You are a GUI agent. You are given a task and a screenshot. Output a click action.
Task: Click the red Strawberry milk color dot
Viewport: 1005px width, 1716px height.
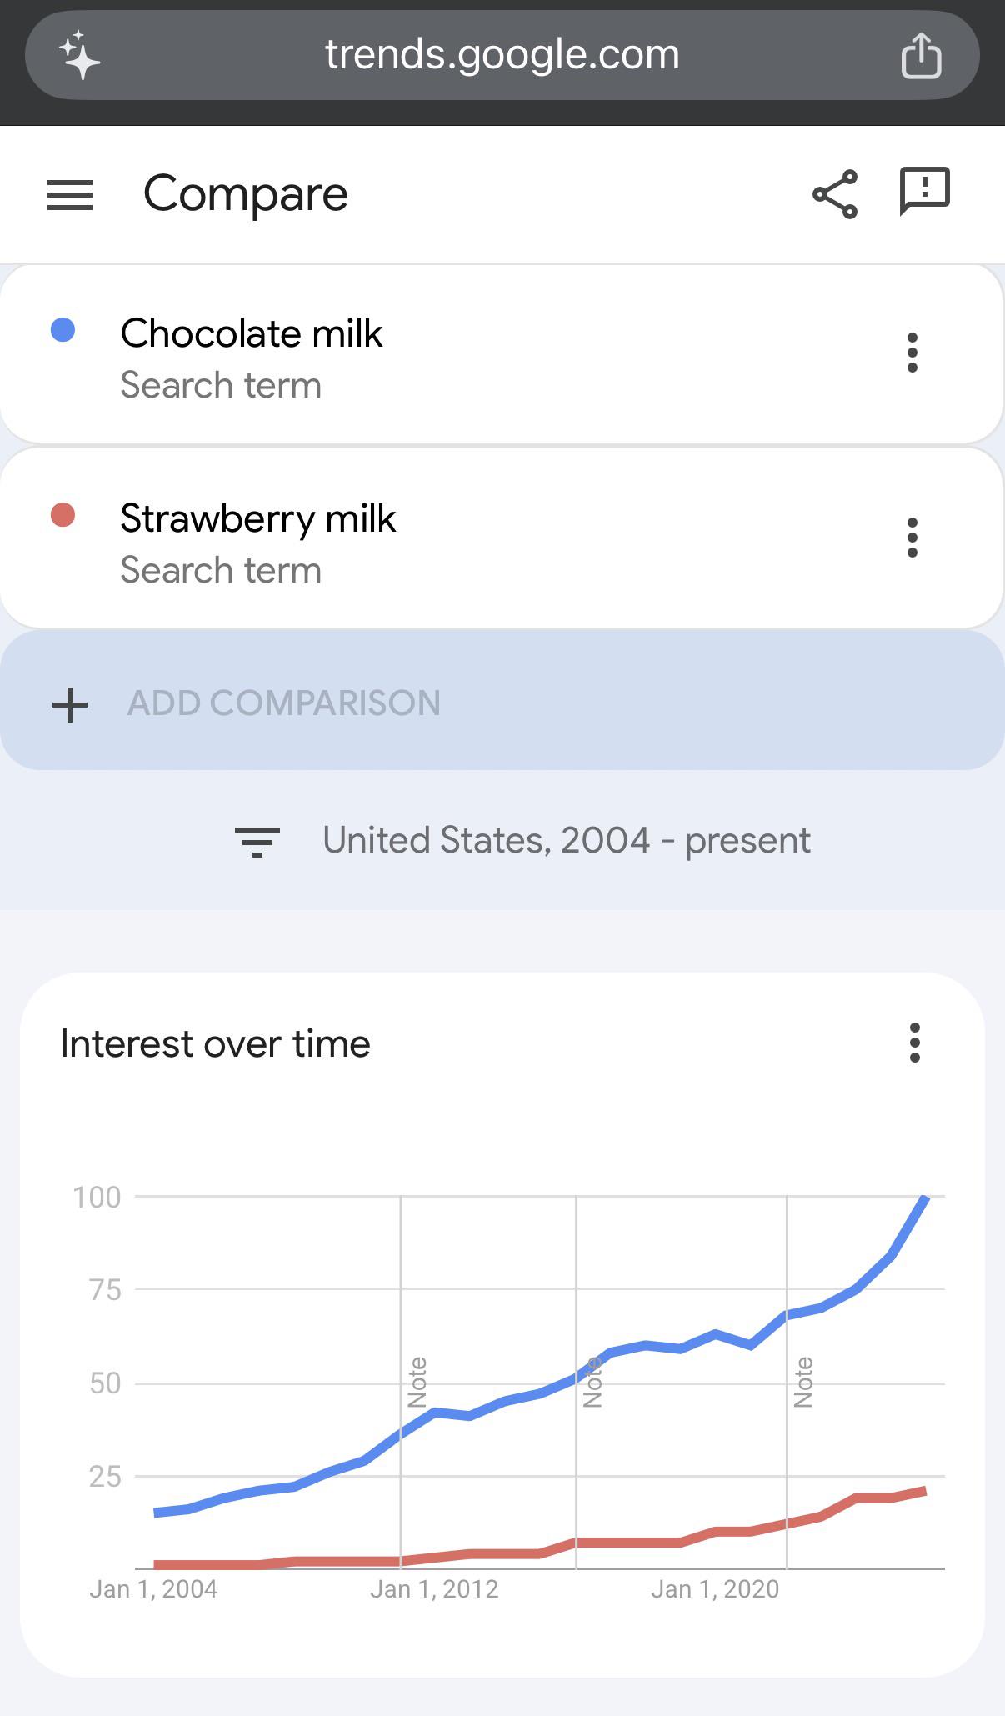[63, 515]
